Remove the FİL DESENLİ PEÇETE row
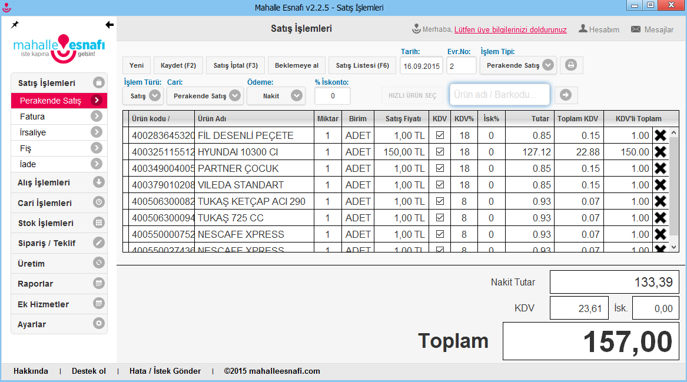This screenshot has width=687, height=382. click(x=661, y=135)
